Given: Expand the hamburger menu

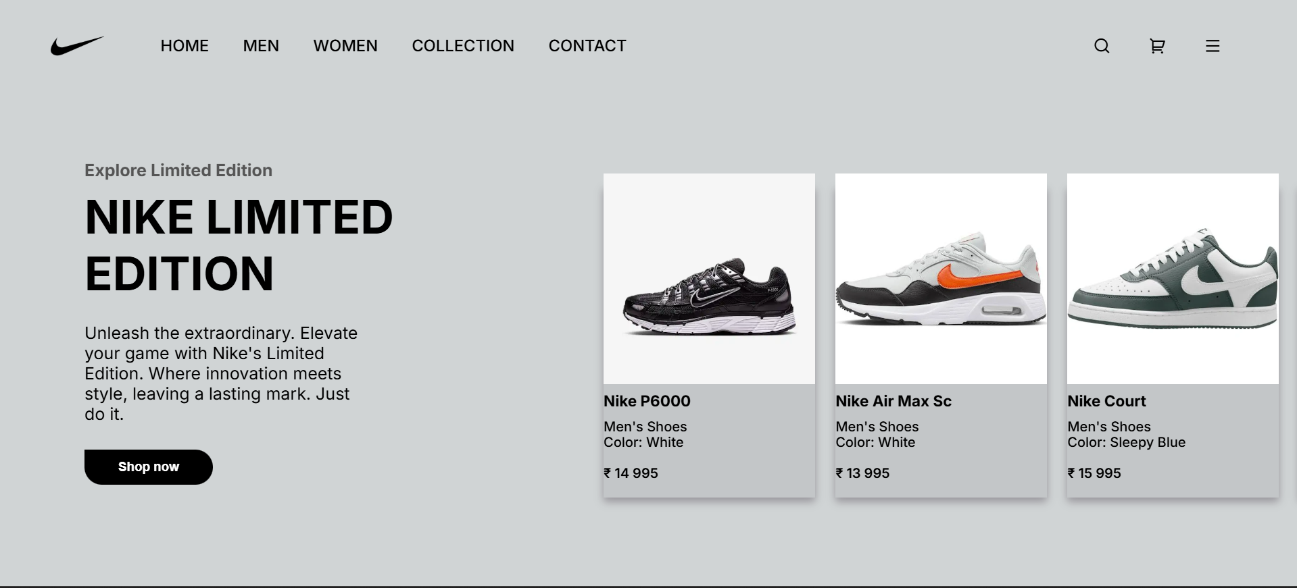Looking at the screenshot, I should coord(1213,46).
